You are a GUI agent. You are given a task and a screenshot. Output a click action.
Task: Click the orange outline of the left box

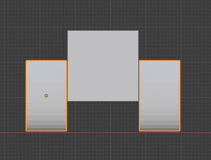(x=26, y=96)
